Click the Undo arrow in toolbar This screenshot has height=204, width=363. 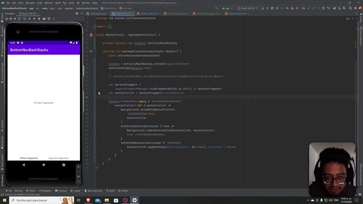[328, 8]
